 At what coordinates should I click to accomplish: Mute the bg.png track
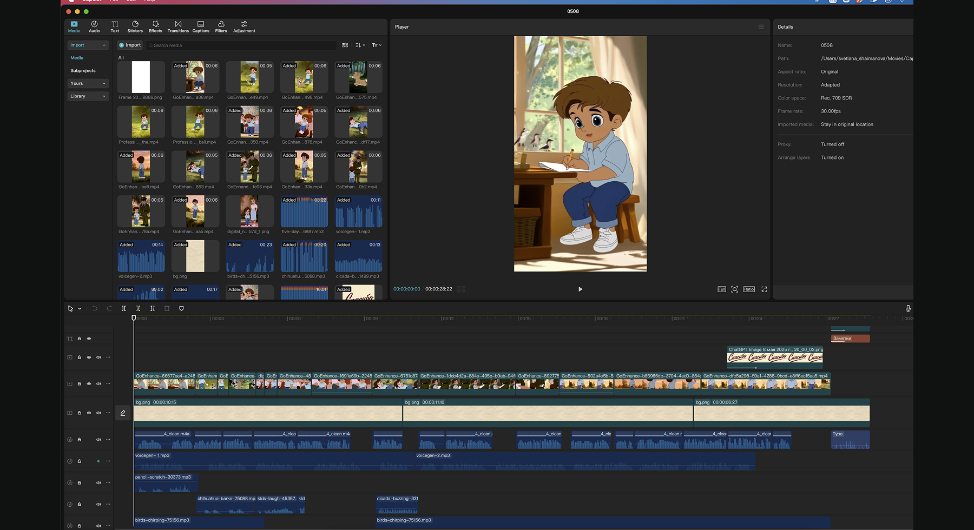pyautogui.click(x=98, y=413)
